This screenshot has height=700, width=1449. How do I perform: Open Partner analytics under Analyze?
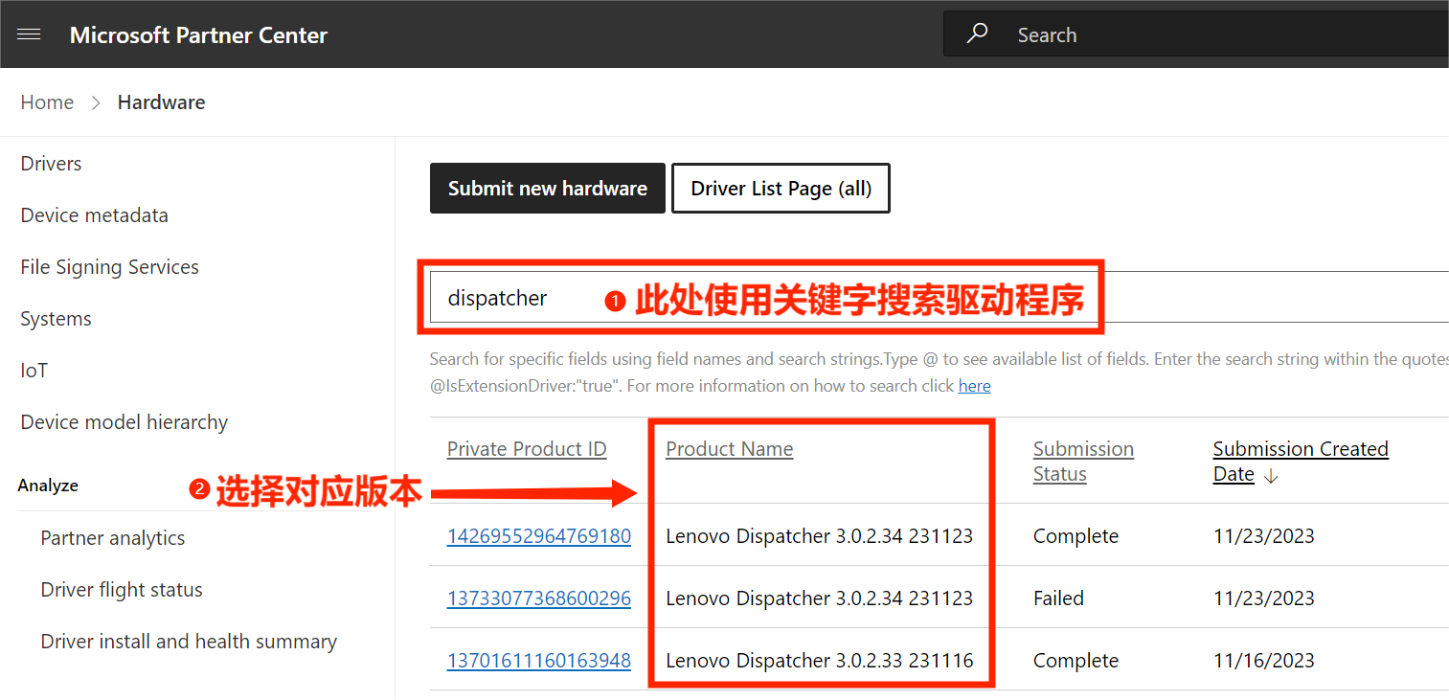(x=112, y=538)
